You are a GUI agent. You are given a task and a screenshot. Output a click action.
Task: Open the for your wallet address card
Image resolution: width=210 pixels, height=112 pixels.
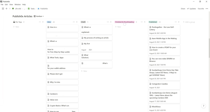(x=62, y=67)
